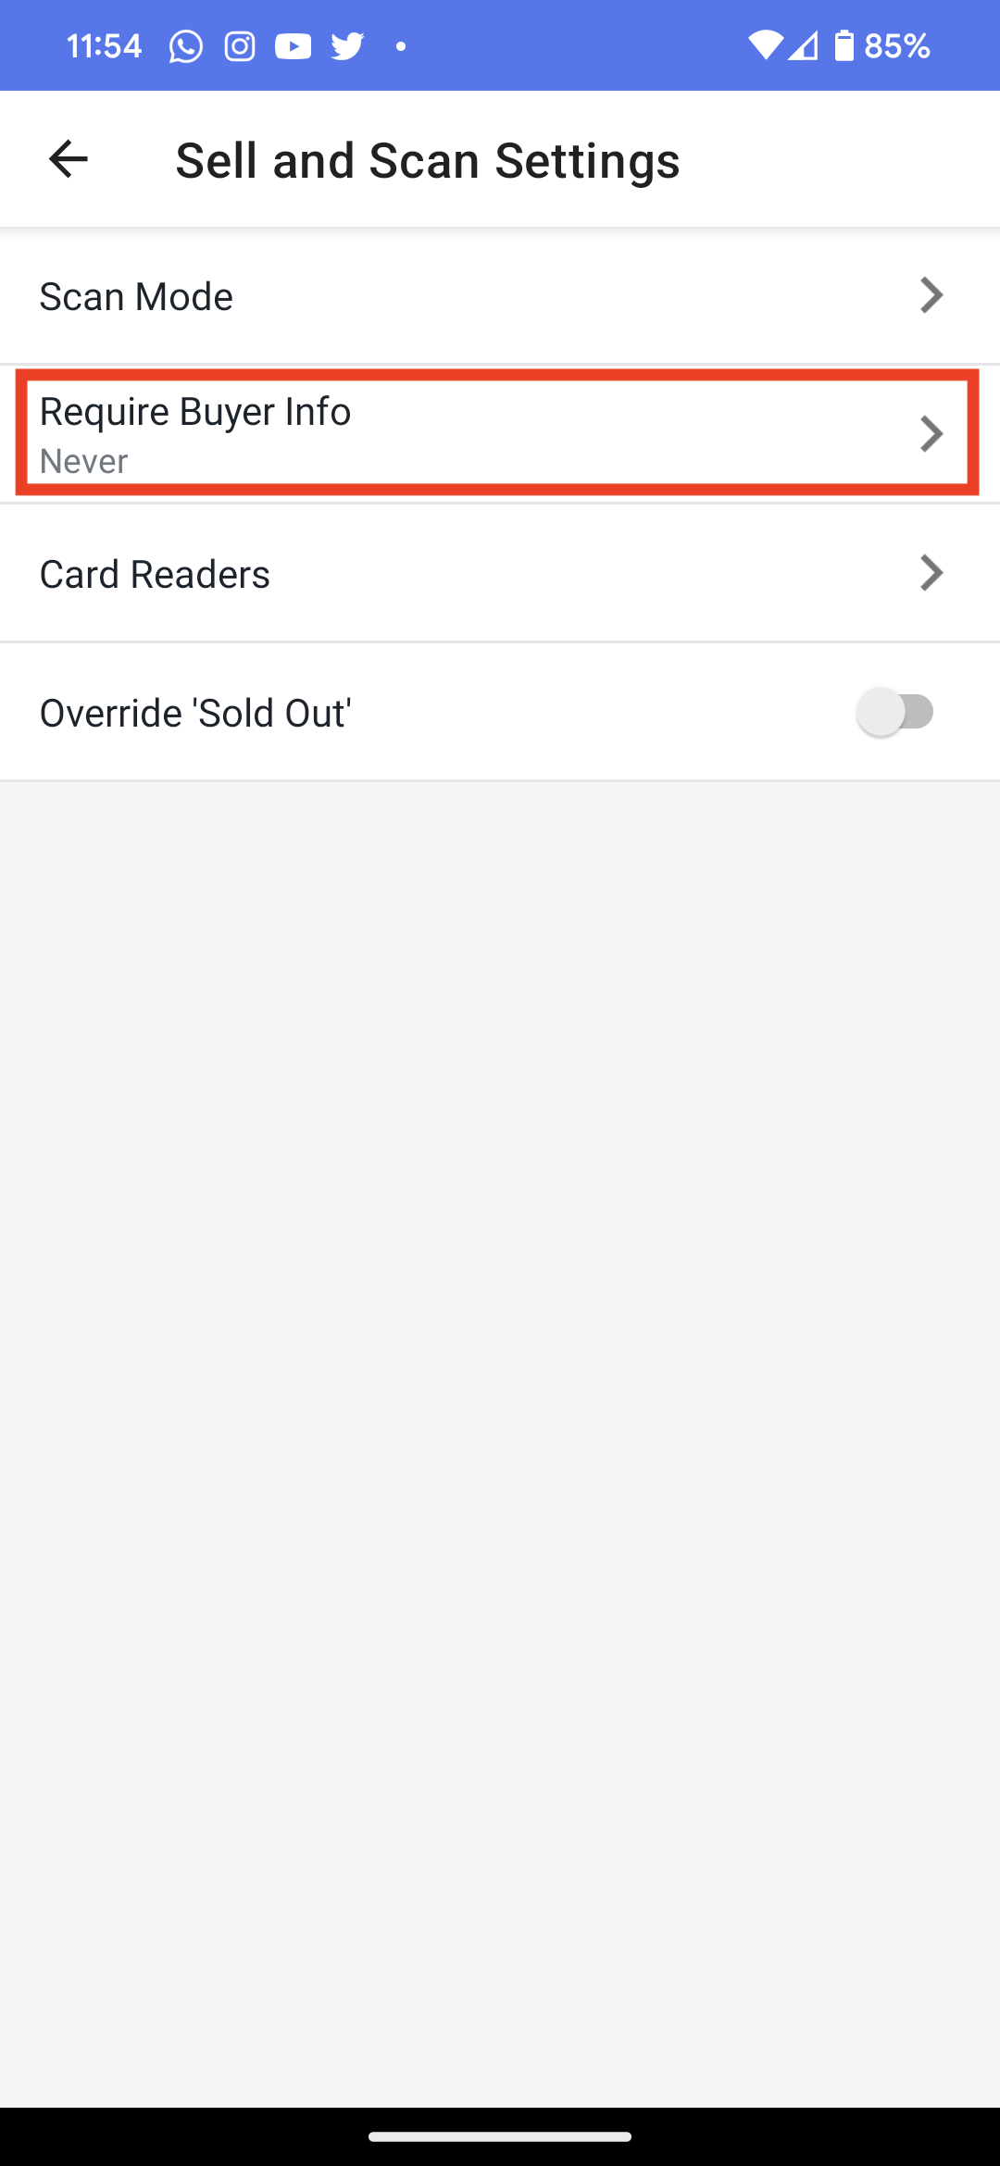Expand Scan Mode chevron arrow
Image resolution: width=1000 pixels, height=2166 pixels.
coord(931,295)
